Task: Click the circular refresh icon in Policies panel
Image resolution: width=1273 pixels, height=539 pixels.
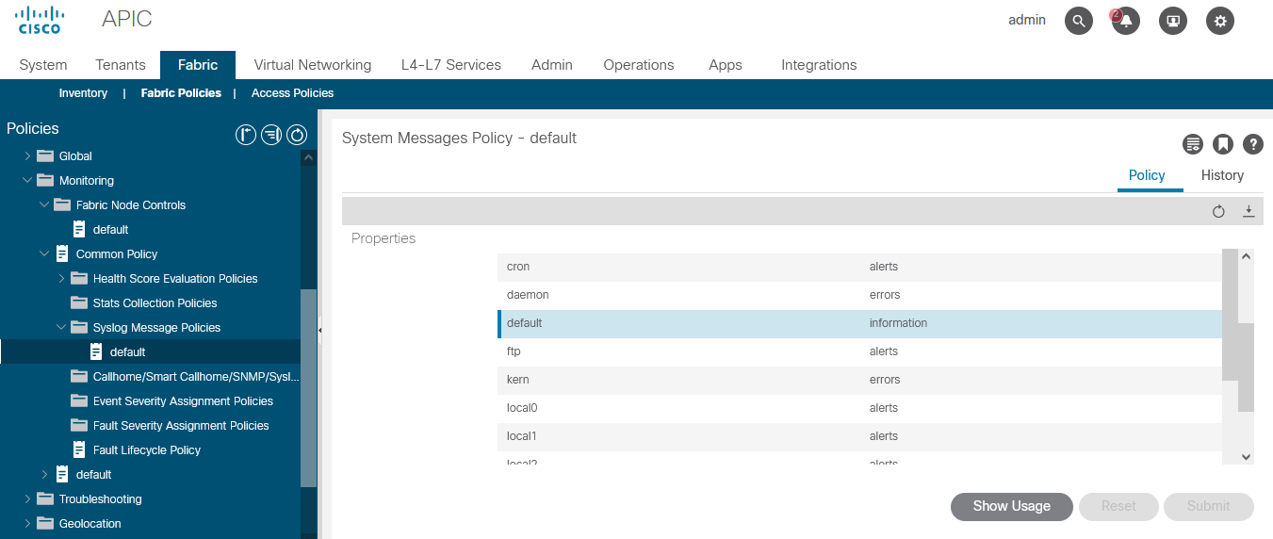Action: (x=297, y=136)
